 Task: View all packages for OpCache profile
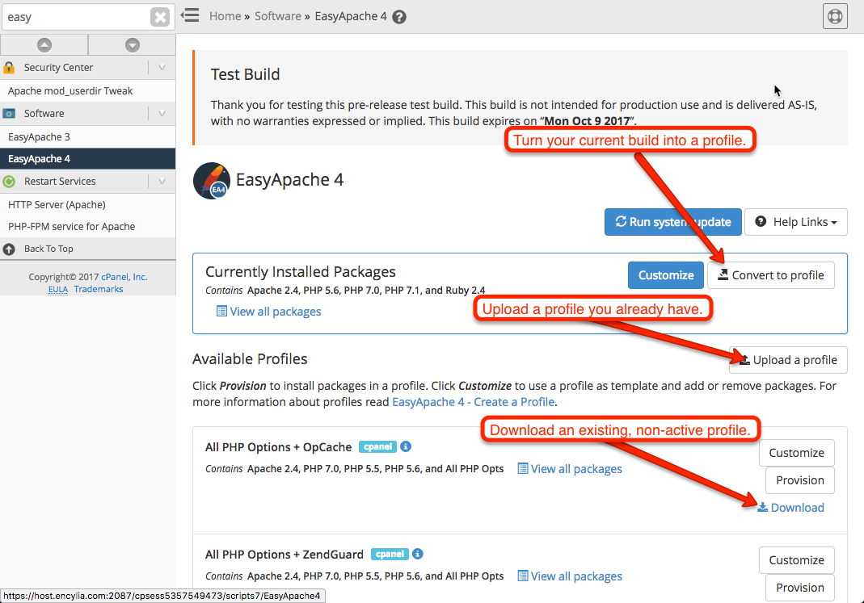tap(570, 469)
